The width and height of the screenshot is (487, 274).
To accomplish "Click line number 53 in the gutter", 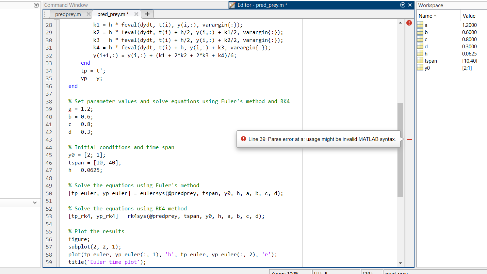I will pos(49,216).
